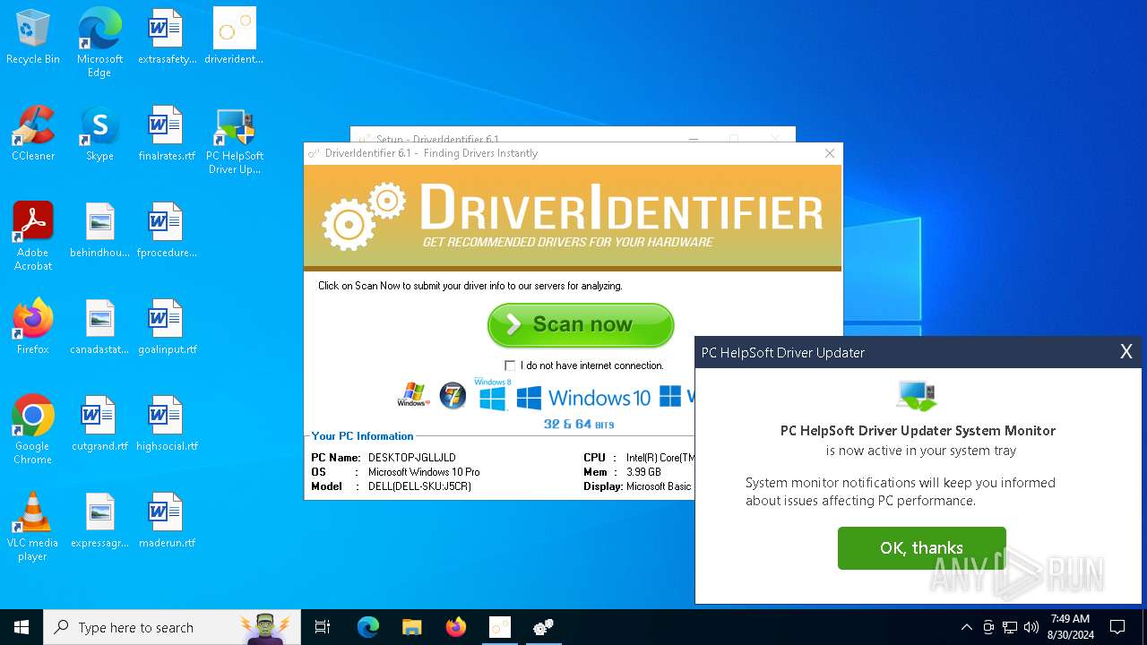Select the cutgrand.rtf file icon

(99, 424)
